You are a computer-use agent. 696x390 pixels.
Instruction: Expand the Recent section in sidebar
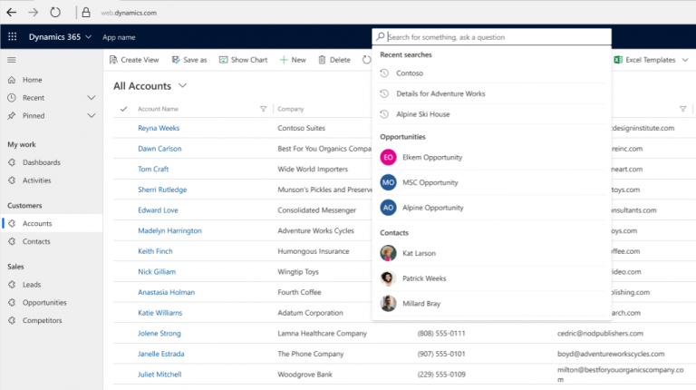tap(91, 98)
